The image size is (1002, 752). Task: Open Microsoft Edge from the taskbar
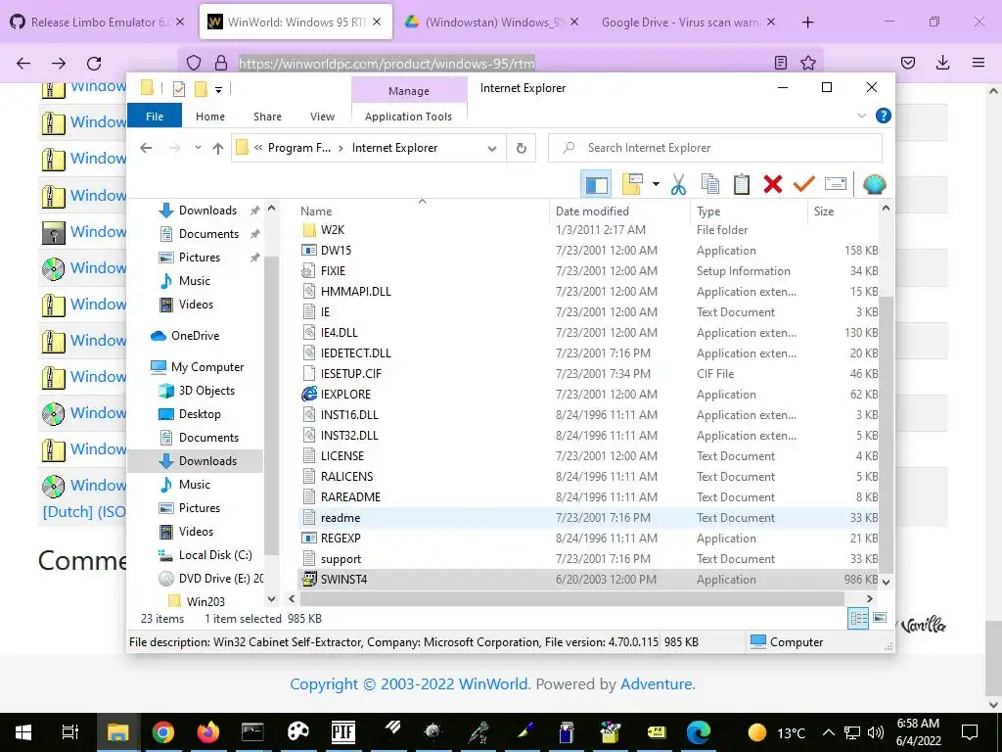pos(699,732)
